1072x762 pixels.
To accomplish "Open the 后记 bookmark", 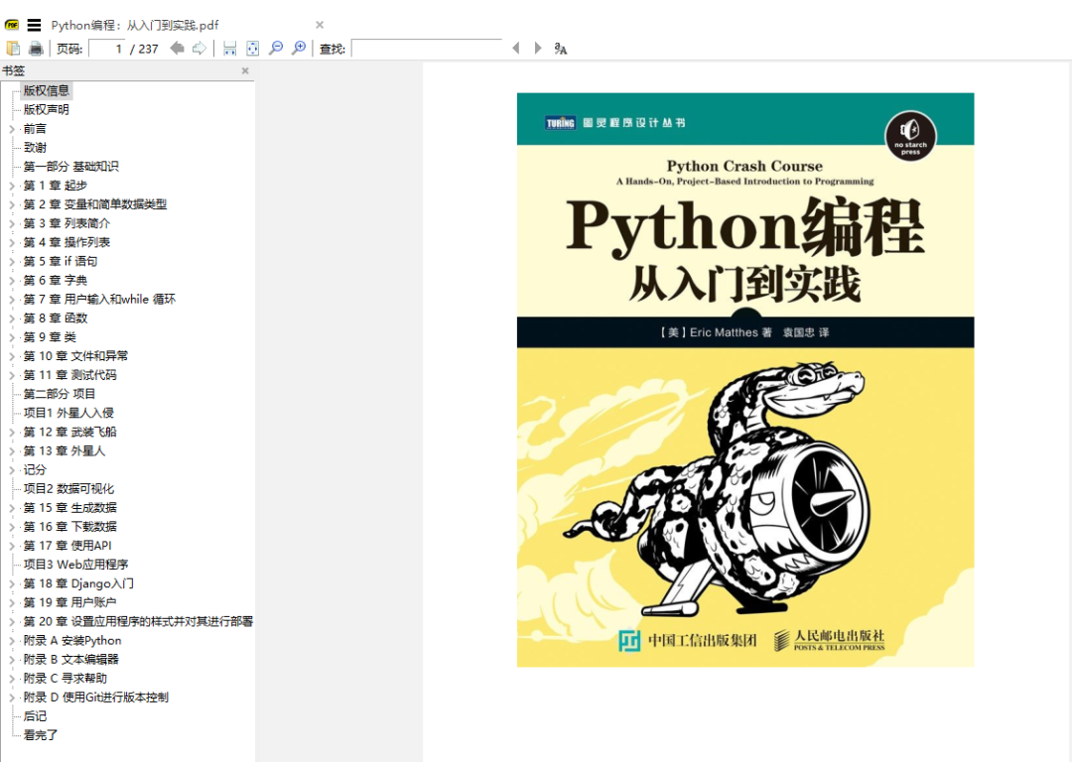I will [35, 716].
